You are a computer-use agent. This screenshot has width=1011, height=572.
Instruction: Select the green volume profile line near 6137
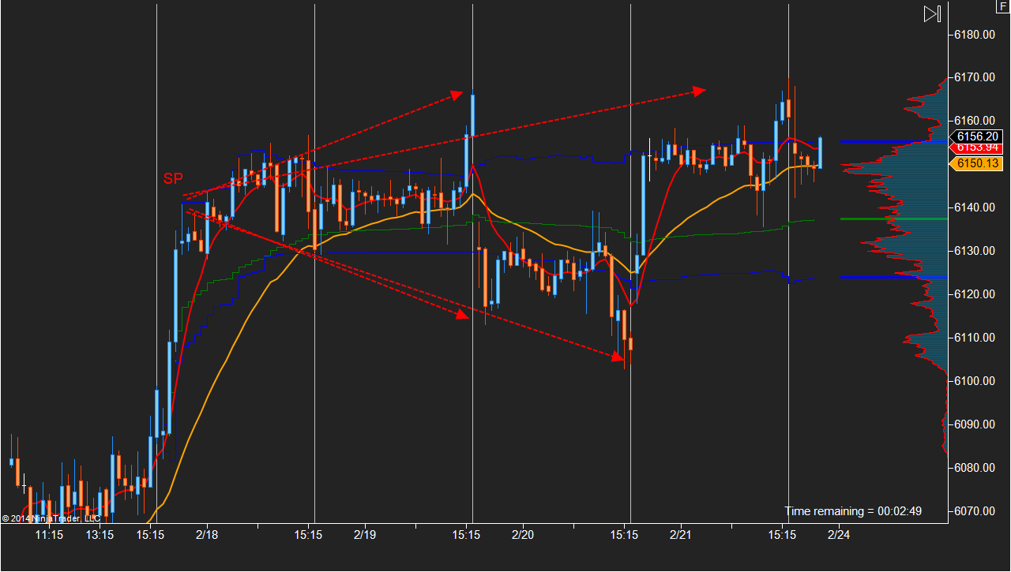click(893, 219)
